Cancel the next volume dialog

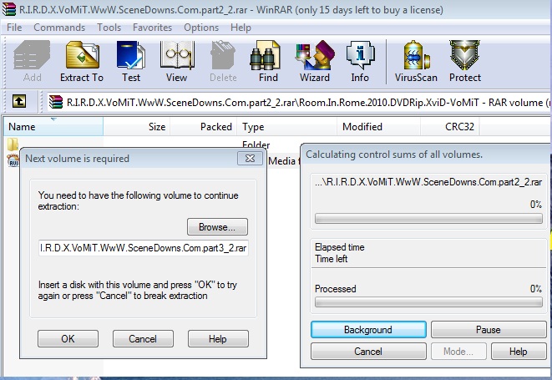point(143,339)
